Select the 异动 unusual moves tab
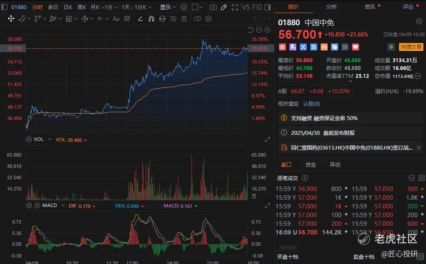 [x=335, y=164]
